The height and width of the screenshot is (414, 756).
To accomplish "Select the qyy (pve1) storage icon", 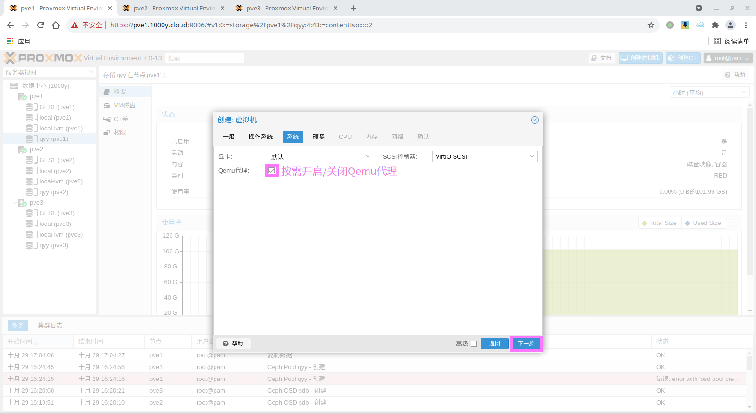I will tap(30, 139).
